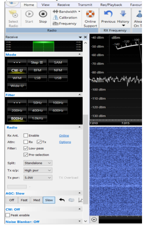Image resolution: width=154 pixels, height=231 pixels.
Task: Open the Receive panel options arrow
Action: [x=80, y=37]
